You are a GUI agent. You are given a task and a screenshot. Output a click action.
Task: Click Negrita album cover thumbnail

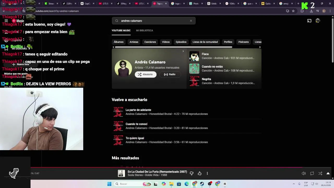tap(194, 81)
